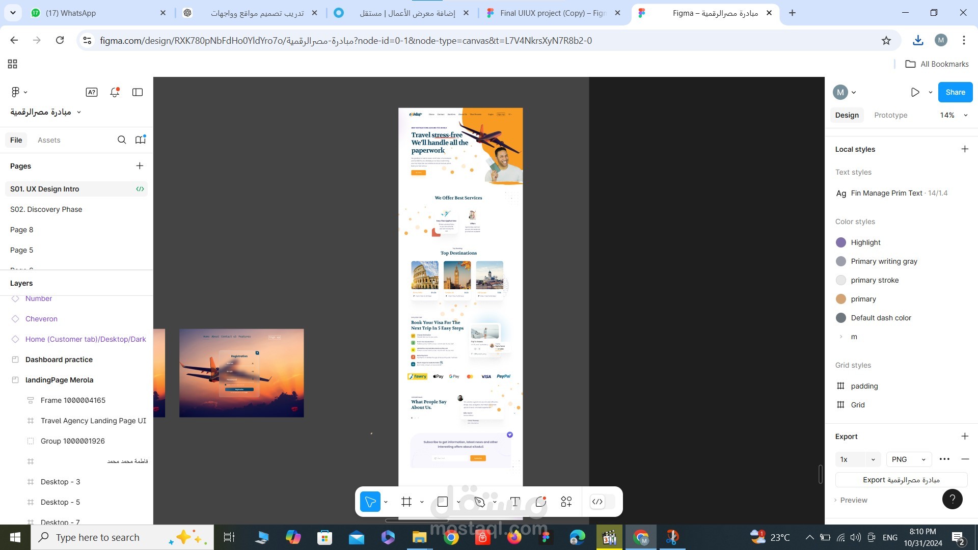Toggle Dev Mode switch in toolbar
978x550 pixels.
coord(602,502)
